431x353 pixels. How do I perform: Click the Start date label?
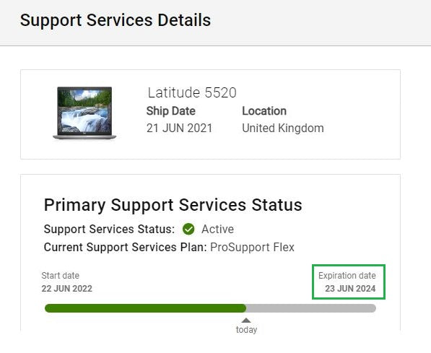click(60, 276)
